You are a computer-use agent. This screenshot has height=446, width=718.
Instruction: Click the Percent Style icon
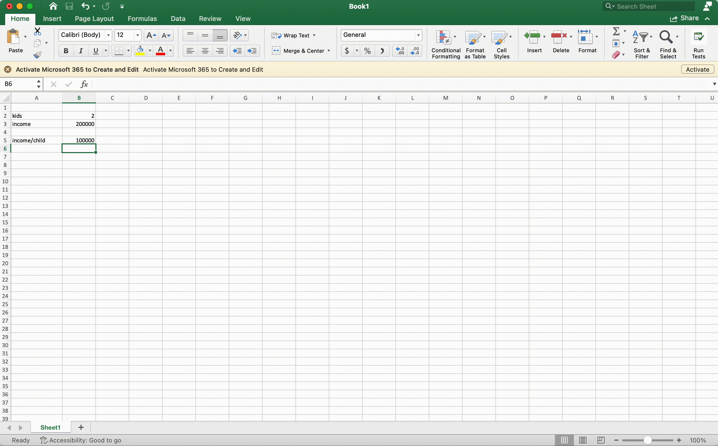pyautogui.click(x=367, y=51)
